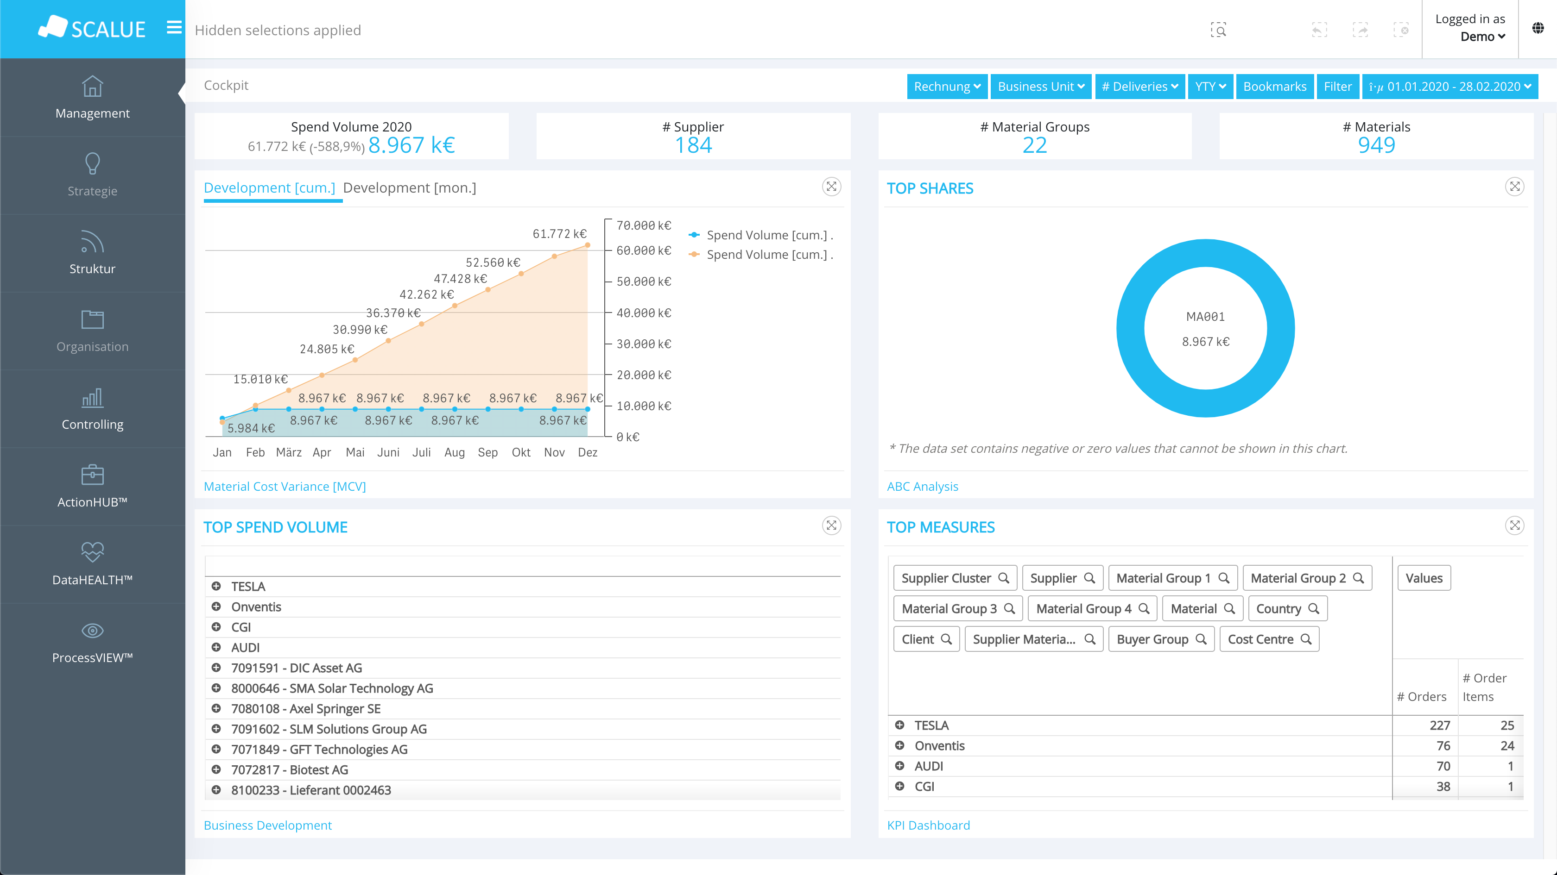Image resolution: width=1557 pixels, height=875 pixels.
Task: Switch to Development [cum.] tab
Action: 270,188
